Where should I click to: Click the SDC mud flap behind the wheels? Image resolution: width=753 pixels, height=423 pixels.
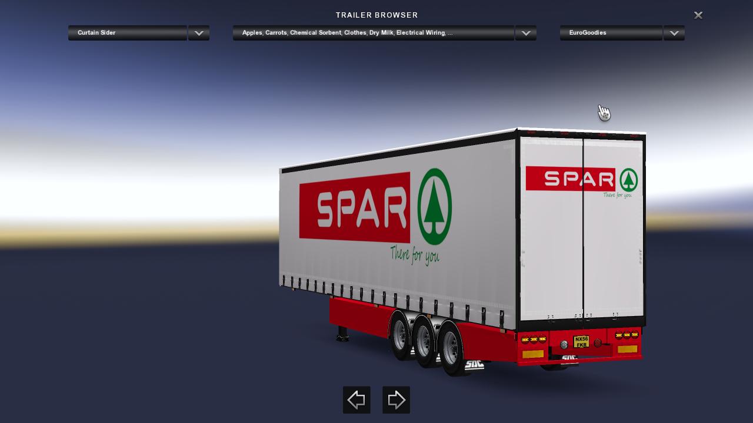click(x=474, y=364)
